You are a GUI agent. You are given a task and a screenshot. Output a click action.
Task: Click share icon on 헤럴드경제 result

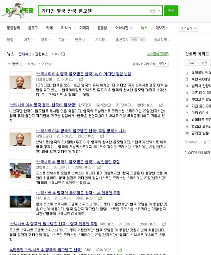pos(102,136)
